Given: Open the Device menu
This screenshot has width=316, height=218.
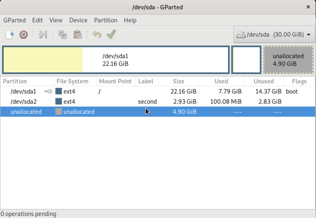Looking at the screenshot, I should tap(78, 20).
